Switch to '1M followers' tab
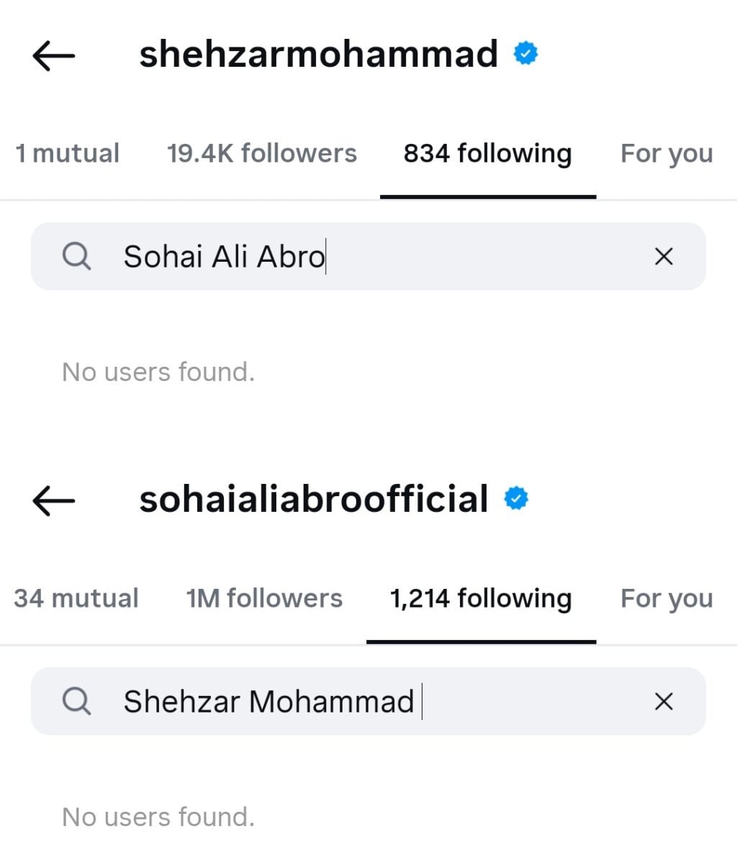This screenshot has width=737, height=865. coord(264,599)
